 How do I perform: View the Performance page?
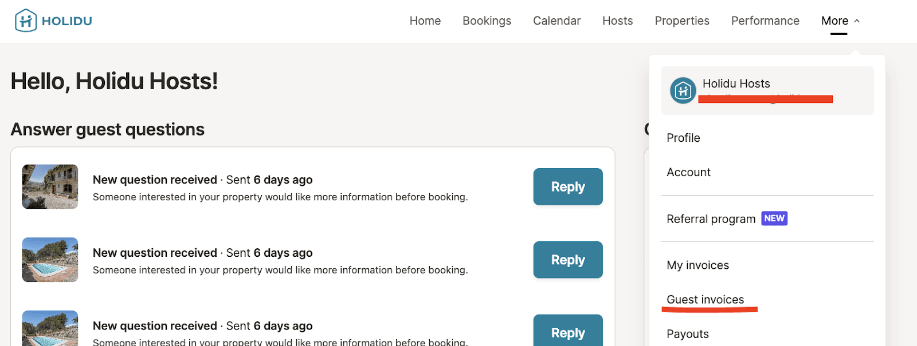point(765,21)
